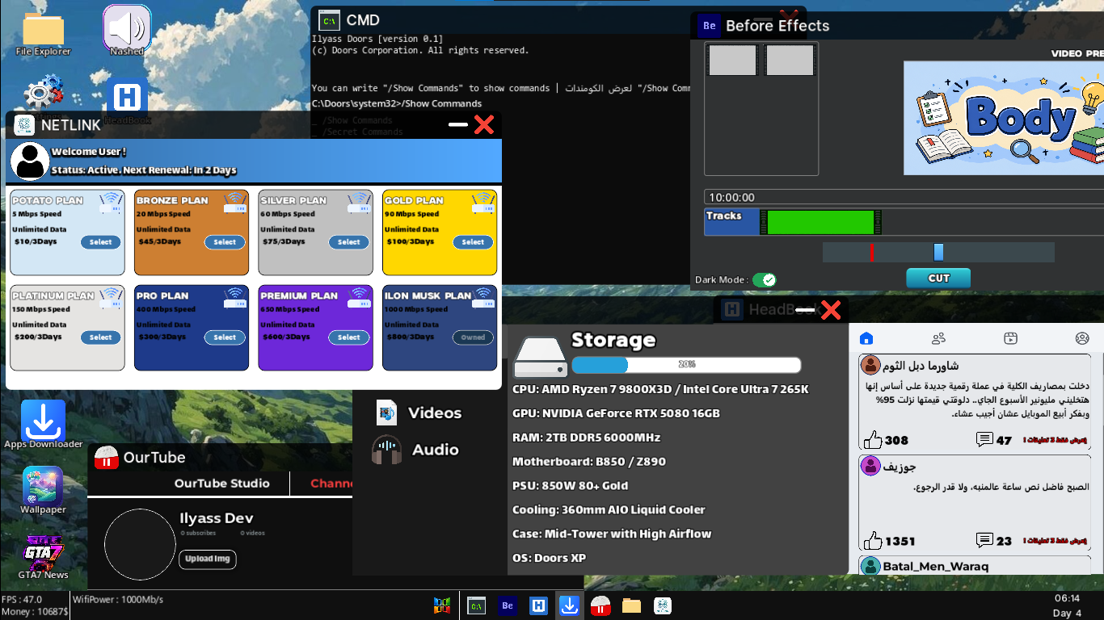Screen dimensions: 1104x620
Task: Click the WifiPower: 1000Mb/s status text
Action: [118, 600]
